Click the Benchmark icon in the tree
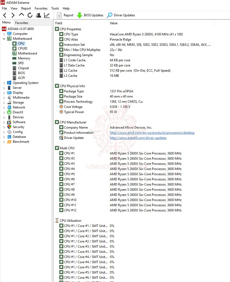 coord(9,142)
